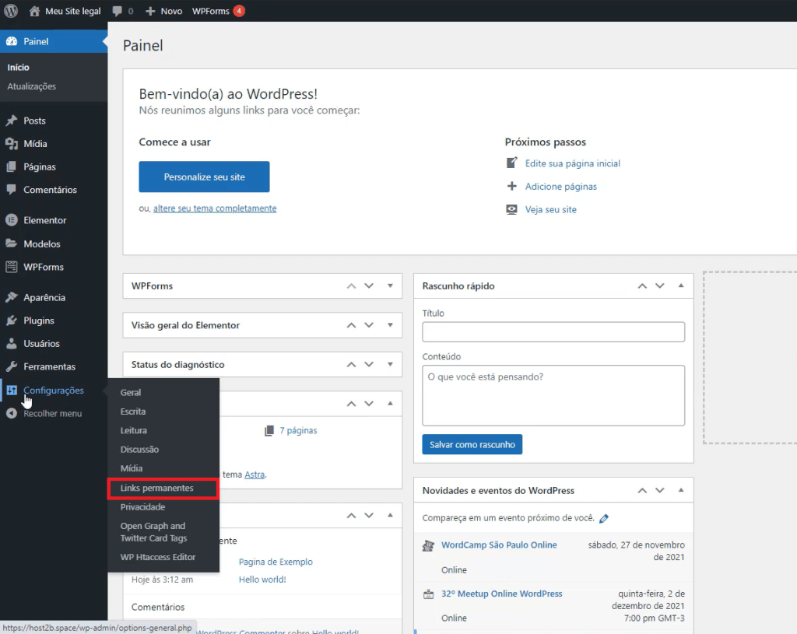Open Edite sua página inicial link
Viewport: 797px width, 634px height.
[573, 163]
